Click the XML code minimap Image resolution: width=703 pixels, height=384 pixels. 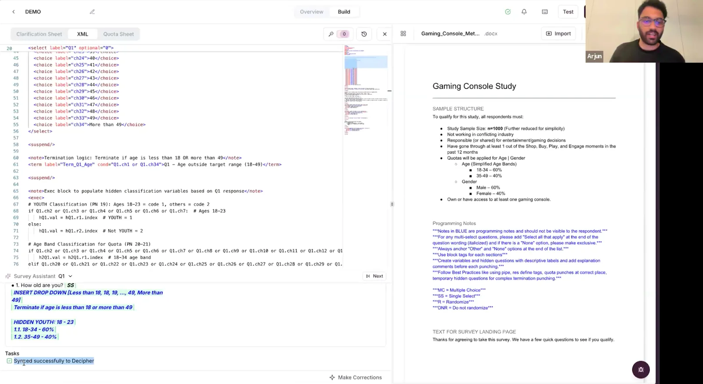[366, 90]
